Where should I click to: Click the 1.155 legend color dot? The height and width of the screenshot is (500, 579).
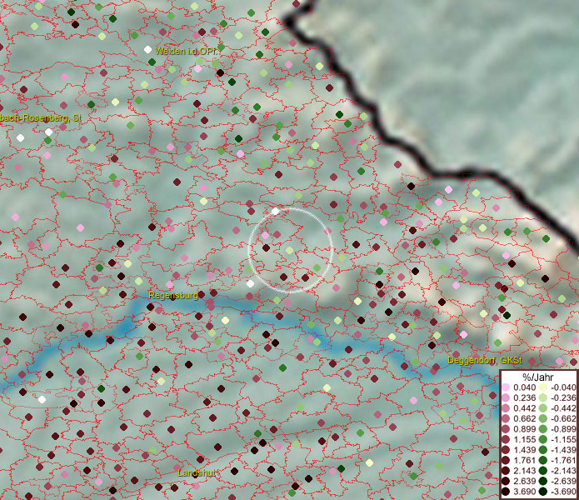pyautogui.click(x=506, y=440)
